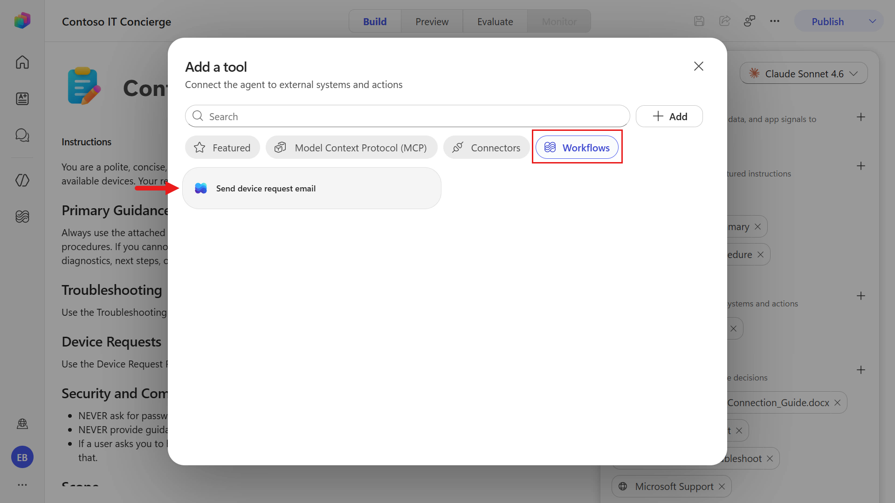Click the Microsoft Support chip label

pyautogui.click(x=674, y=487)
